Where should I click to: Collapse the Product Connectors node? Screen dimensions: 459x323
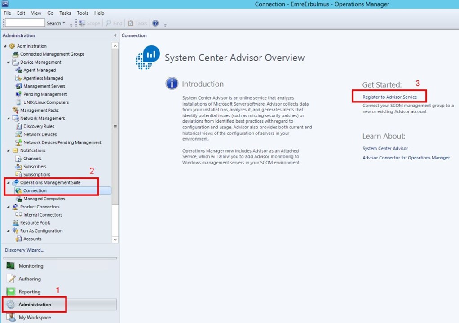pyautogui.click(x=8, y=207)
